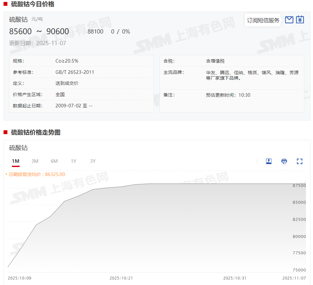Click the print chart icon
The image size is (313, 285).
click(x=284, y=161)
